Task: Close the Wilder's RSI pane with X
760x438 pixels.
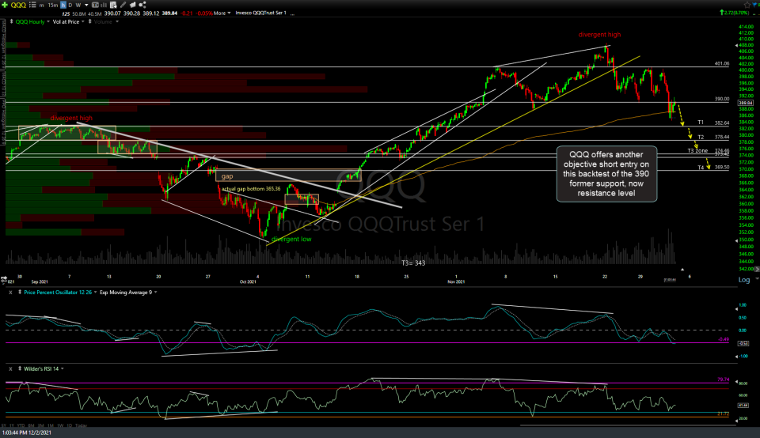Action: (x=10, y=368)
